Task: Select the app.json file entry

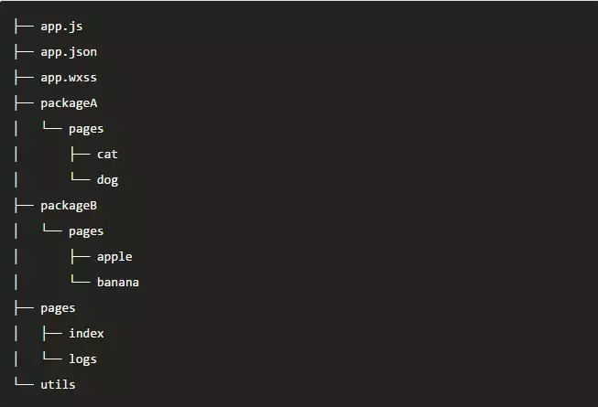Action: (69, 52)
